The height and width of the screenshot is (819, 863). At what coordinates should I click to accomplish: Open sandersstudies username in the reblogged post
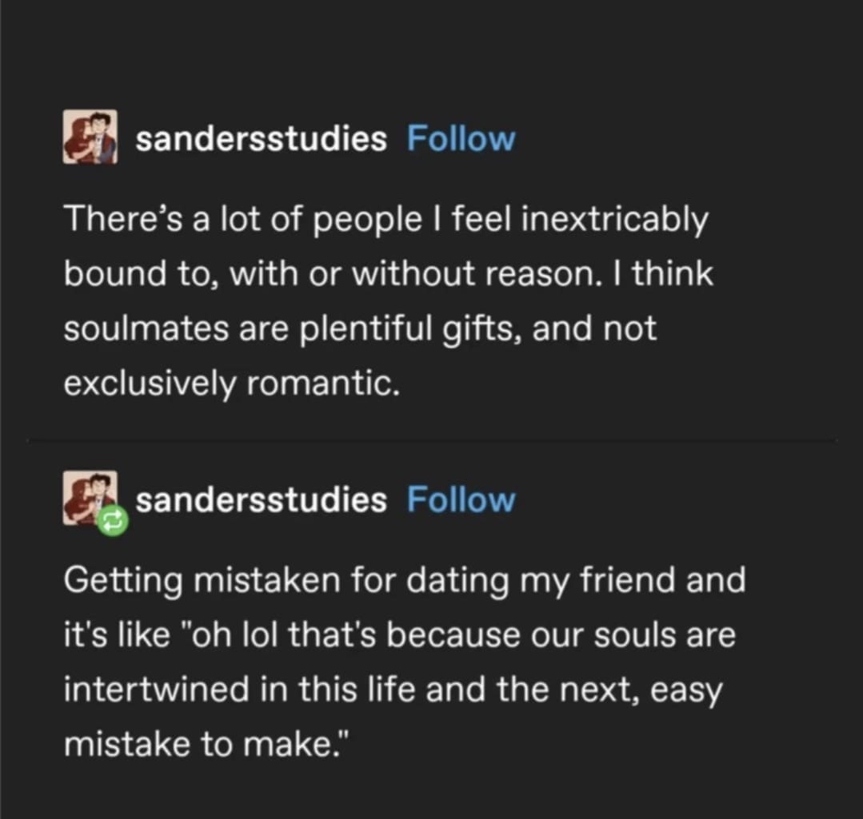pyautogui.click(x=261, y=500)
